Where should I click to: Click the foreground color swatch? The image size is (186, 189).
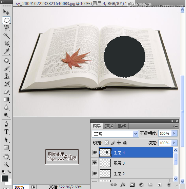[5, 178]
